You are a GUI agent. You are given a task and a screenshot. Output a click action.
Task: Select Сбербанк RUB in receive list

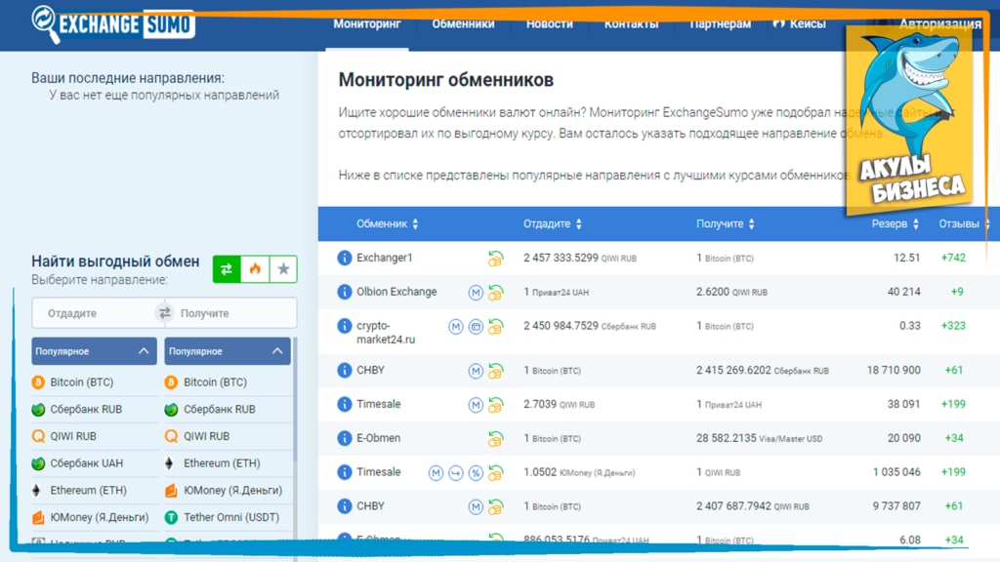210,409
